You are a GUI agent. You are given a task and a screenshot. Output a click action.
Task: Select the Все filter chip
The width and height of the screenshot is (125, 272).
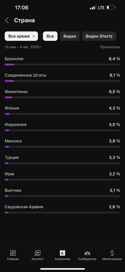pos(50,36)
